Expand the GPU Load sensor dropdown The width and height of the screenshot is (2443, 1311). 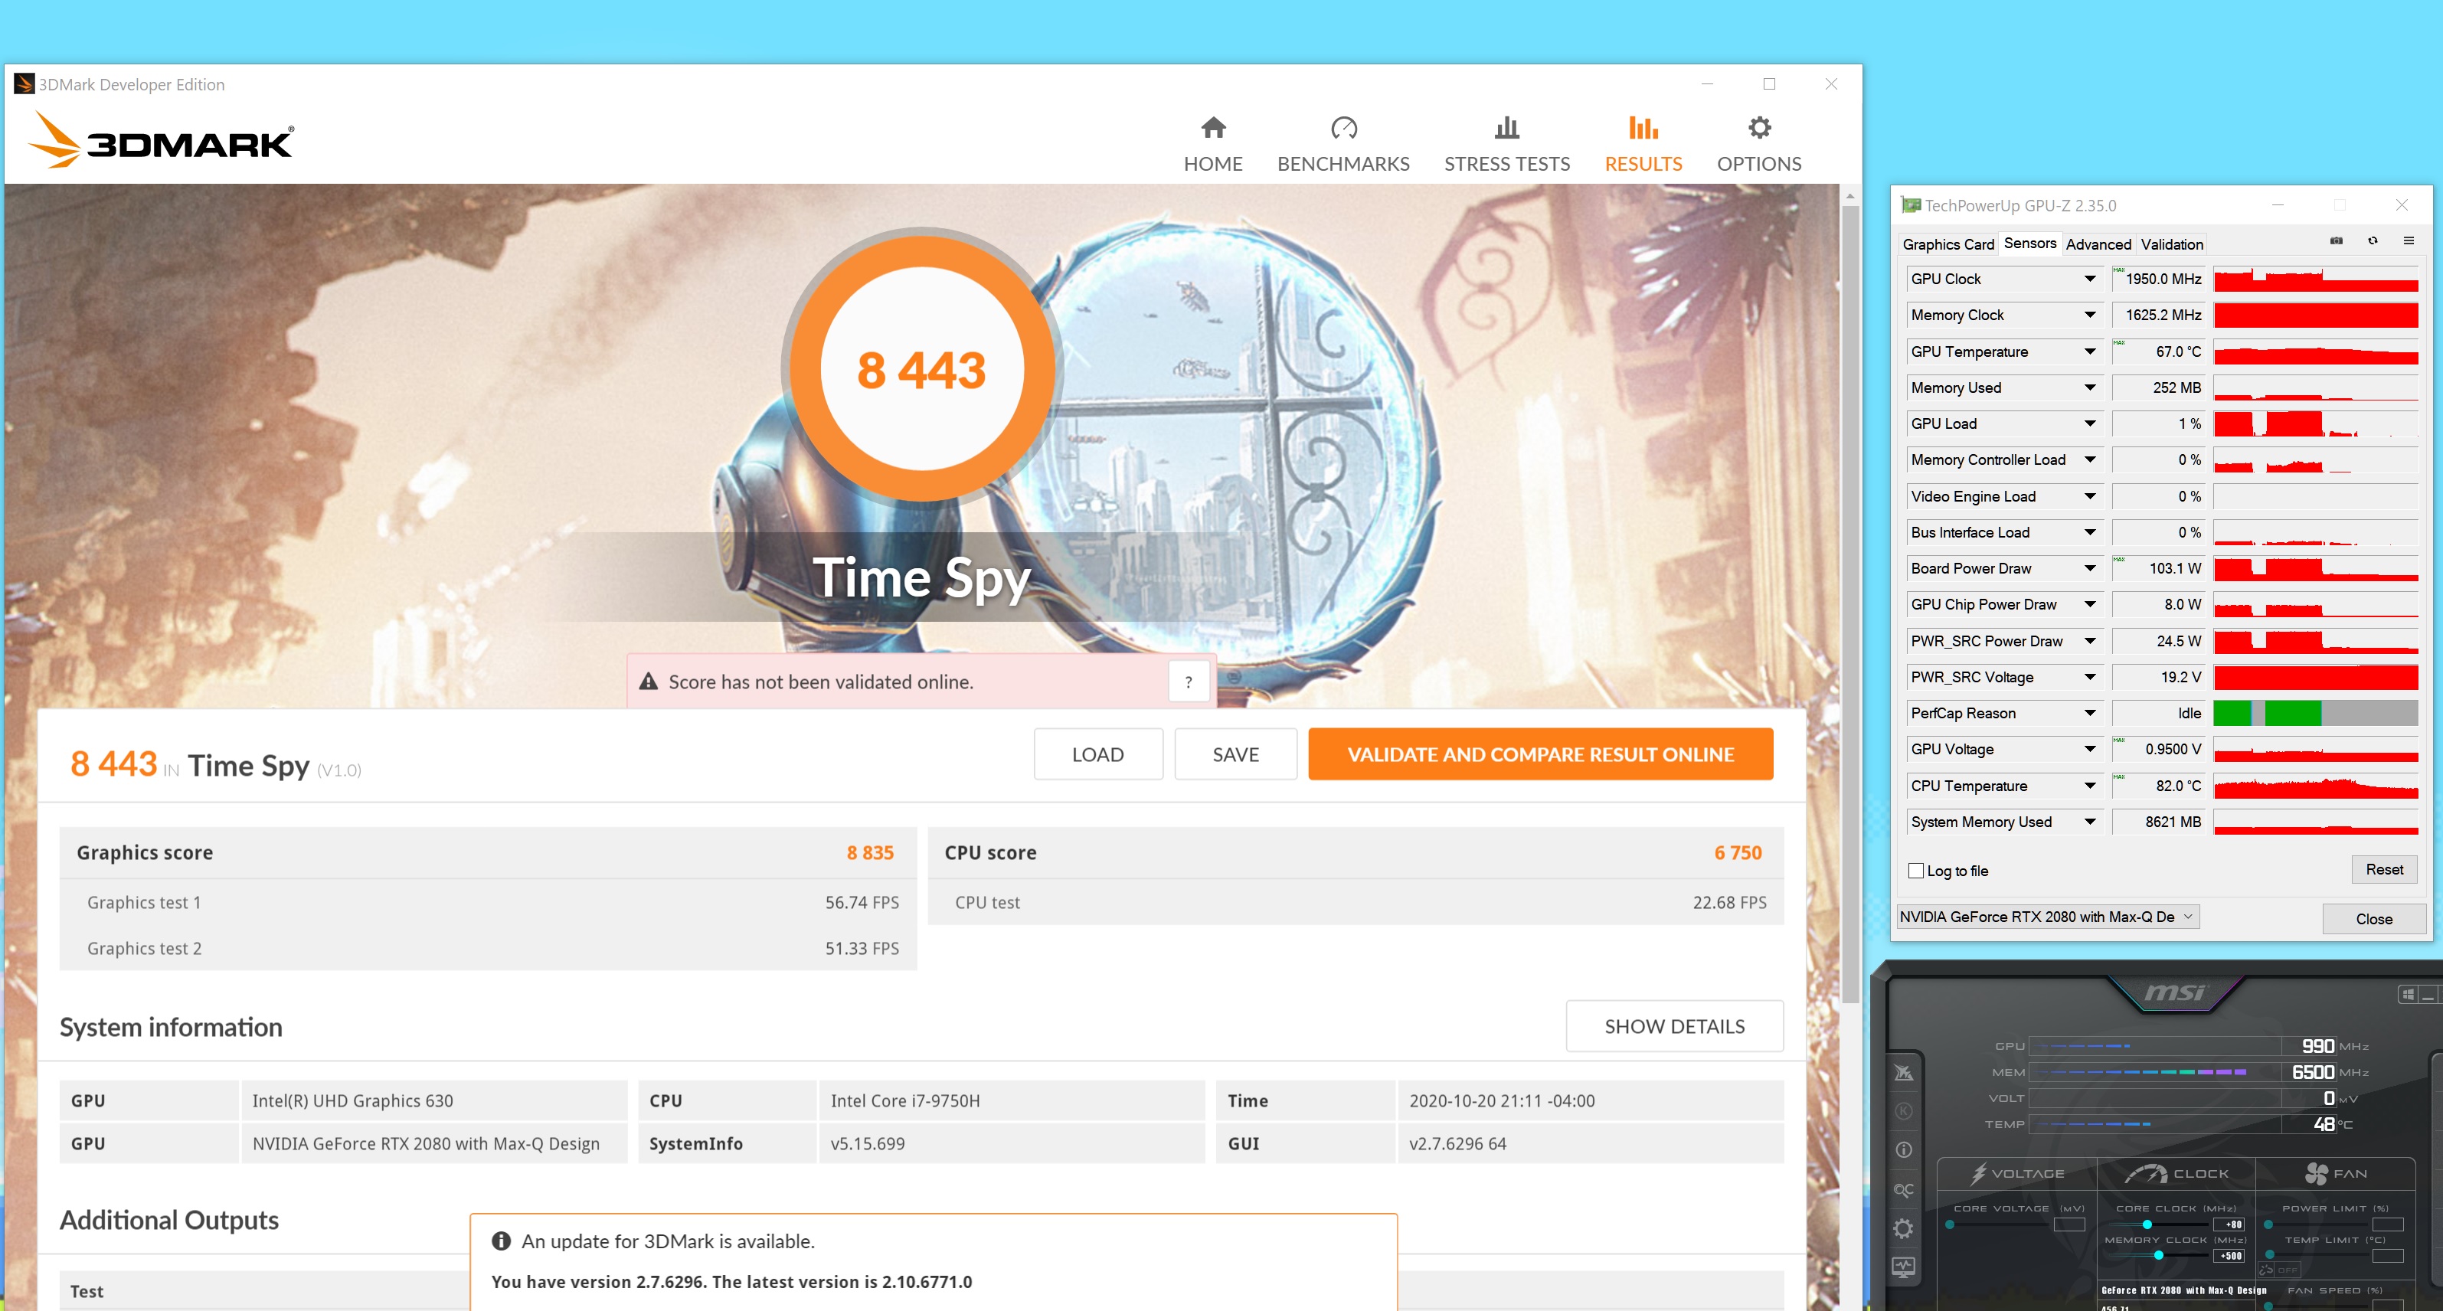point(2090,423)
